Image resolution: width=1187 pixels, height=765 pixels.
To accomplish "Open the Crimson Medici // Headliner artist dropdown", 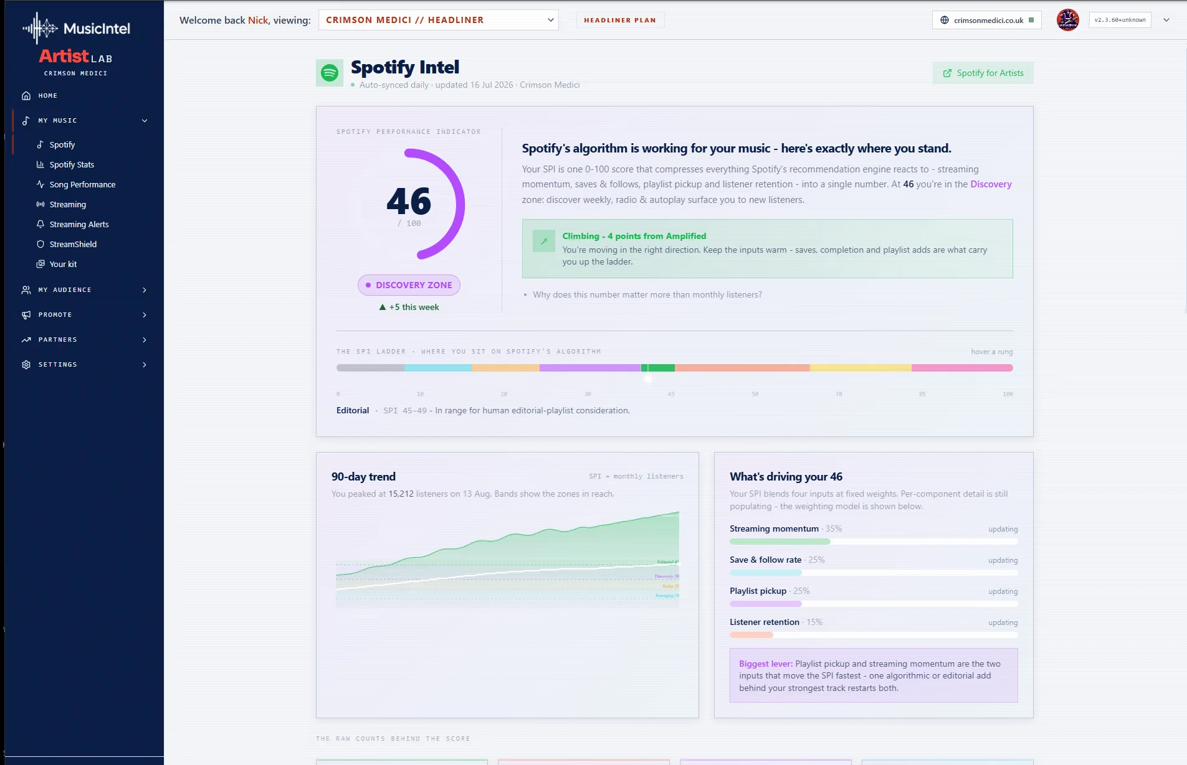I will (439, 20).
